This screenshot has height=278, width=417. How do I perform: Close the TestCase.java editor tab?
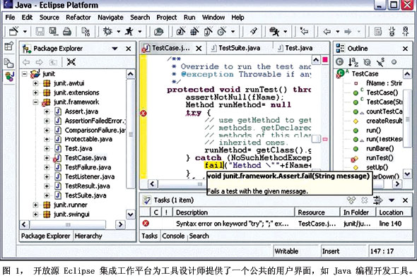point(199,49)
